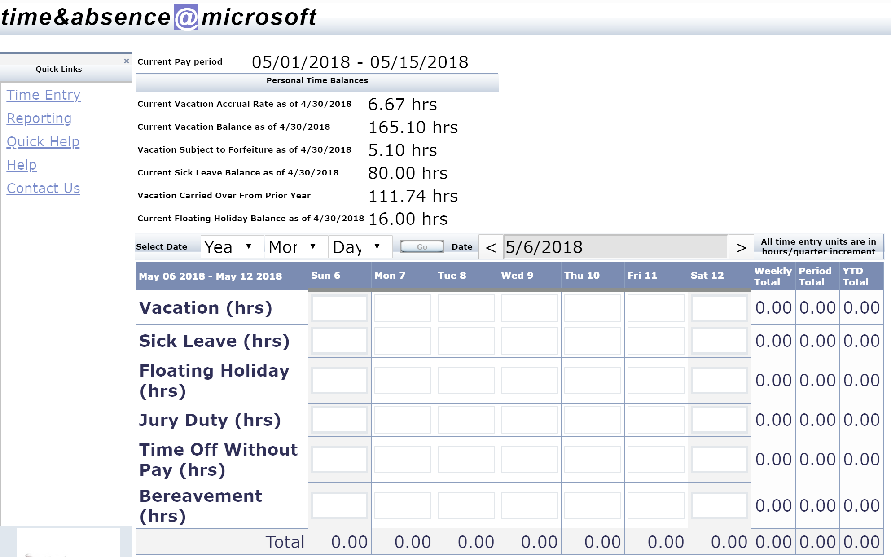The width and height of the screenshot is (891, 557).
Task: Open the Contact Us page
Action: (44, 188)
